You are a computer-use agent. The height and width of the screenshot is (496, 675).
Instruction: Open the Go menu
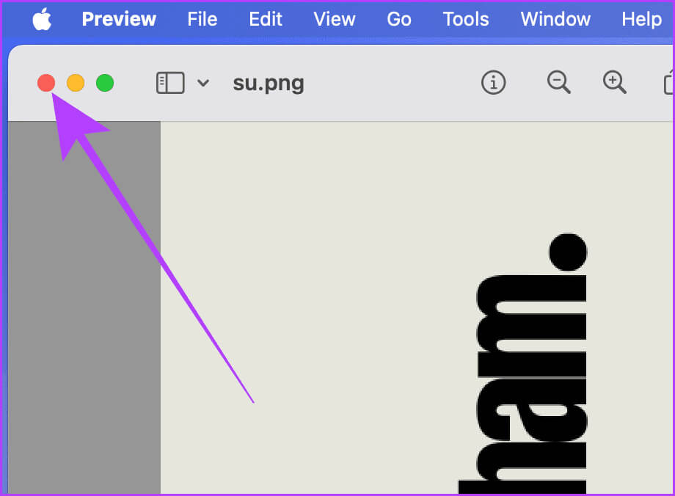(x=399, y=19)
